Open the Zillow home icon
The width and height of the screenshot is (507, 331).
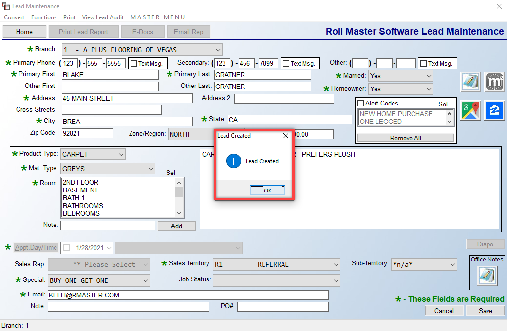(494, 110)
